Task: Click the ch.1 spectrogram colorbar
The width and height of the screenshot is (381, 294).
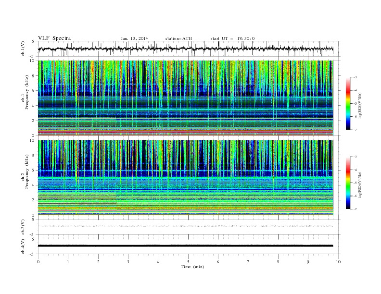Action: tap(348, 103)
